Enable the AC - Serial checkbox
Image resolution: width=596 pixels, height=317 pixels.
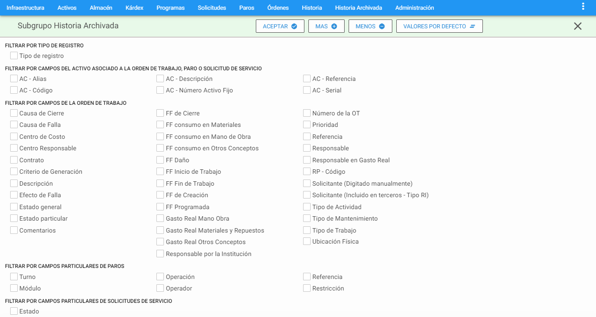point(307,90)
